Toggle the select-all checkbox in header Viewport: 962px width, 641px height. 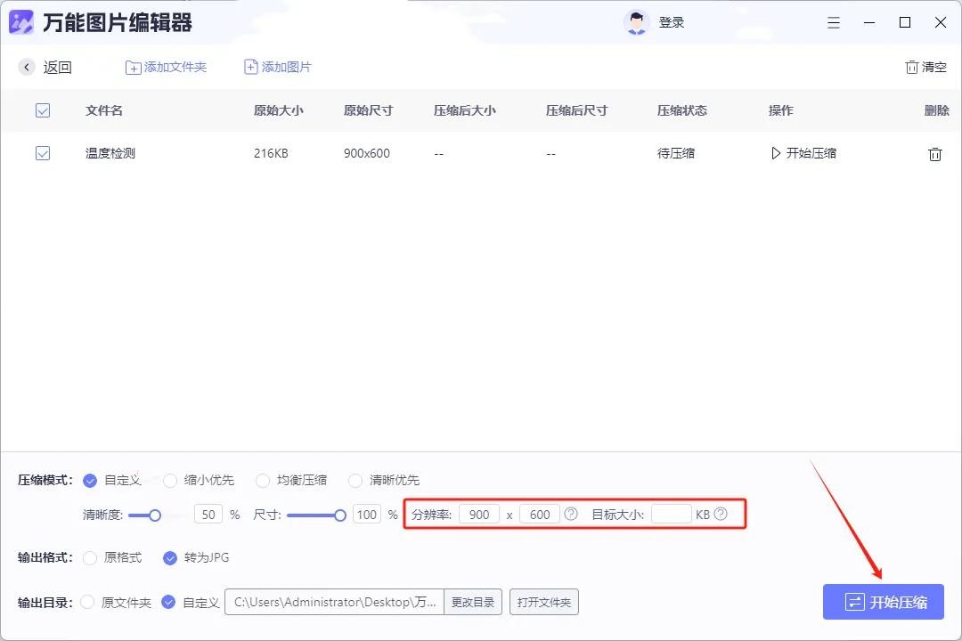click(x=43, y=110)
